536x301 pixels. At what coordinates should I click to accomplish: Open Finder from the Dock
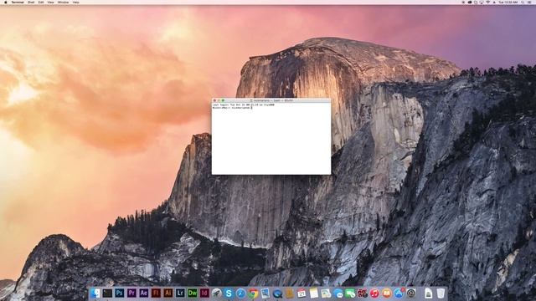pos(95,293)
